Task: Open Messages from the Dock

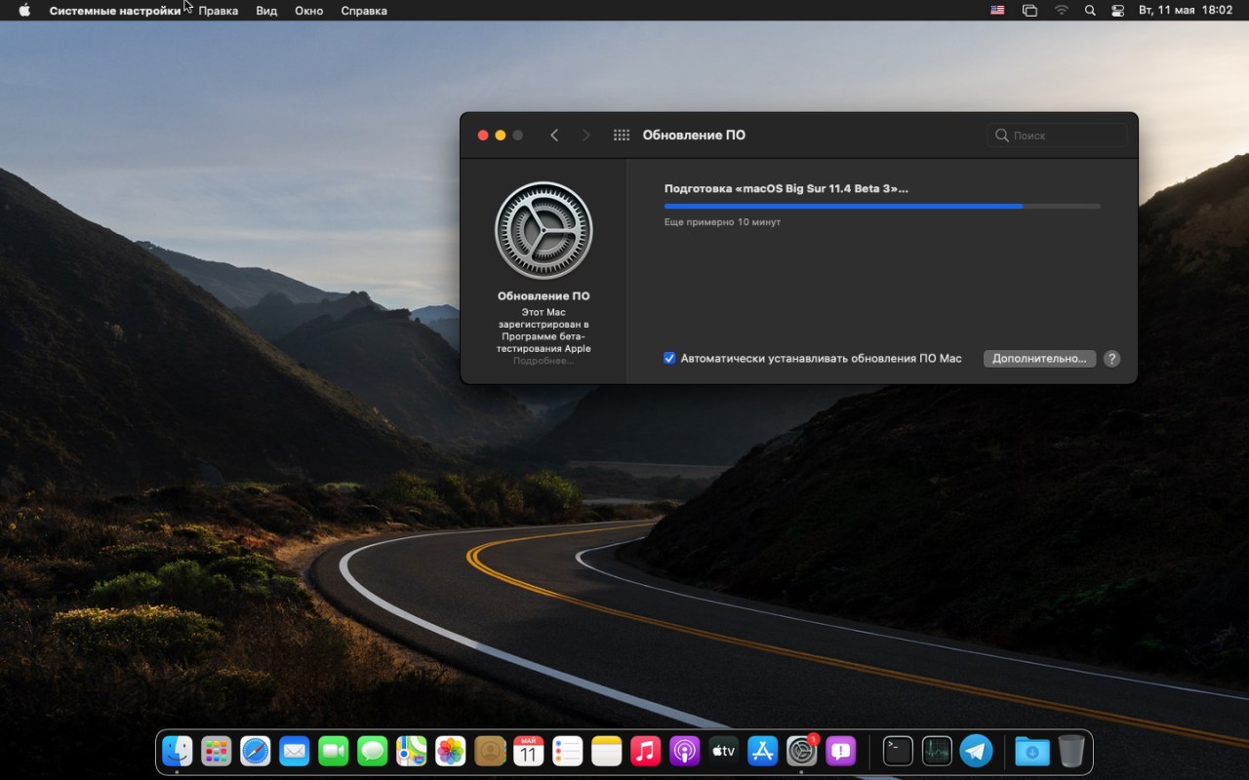Action: coord(372,751)
